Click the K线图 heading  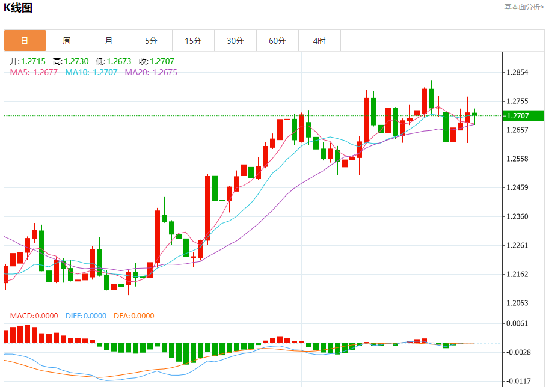pos(18,8)
